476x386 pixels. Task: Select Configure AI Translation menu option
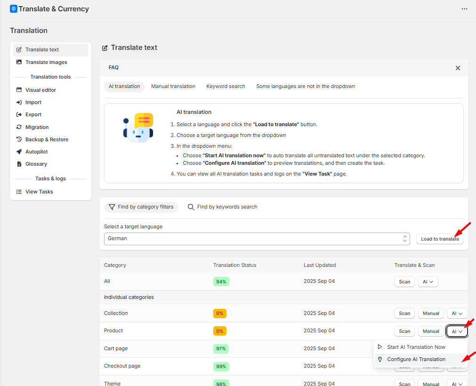[x=416, y=359]
